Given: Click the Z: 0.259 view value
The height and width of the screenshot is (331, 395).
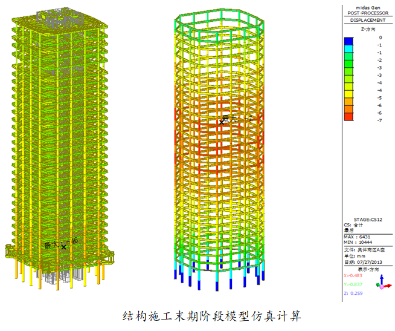Looking at the screenshot, I should pos(353,293).
